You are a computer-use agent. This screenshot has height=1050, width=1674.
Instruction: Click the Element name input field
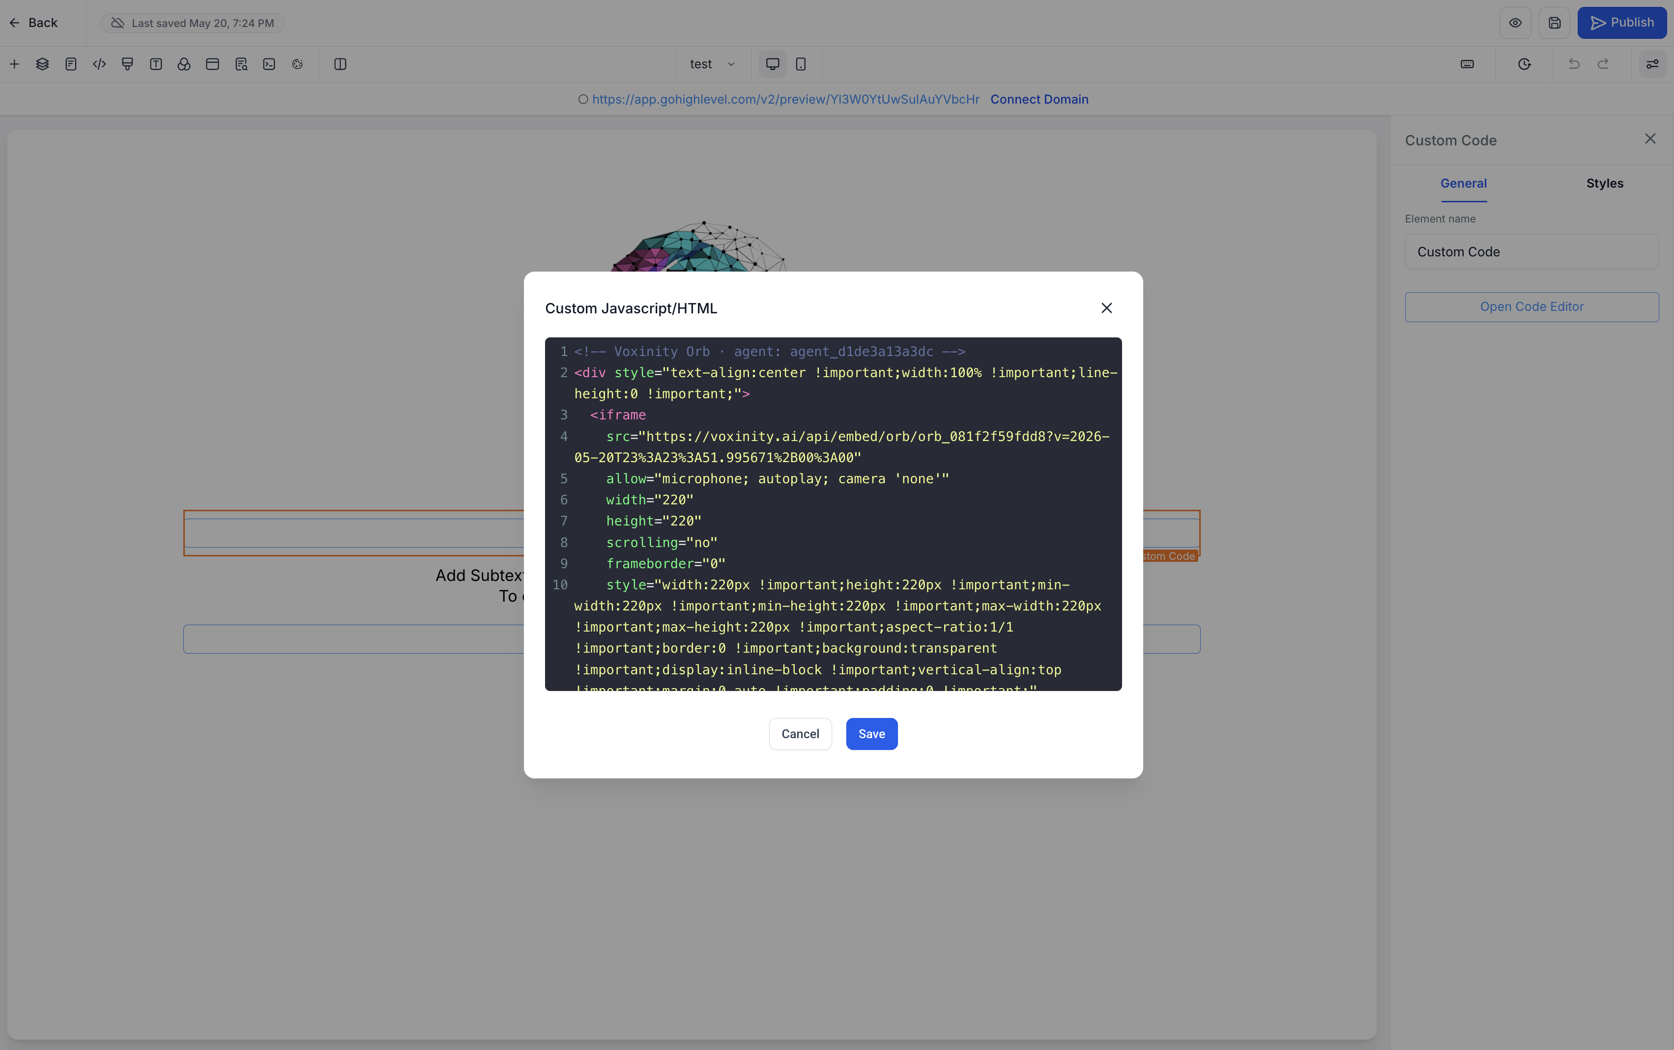tap(1531, 251)
